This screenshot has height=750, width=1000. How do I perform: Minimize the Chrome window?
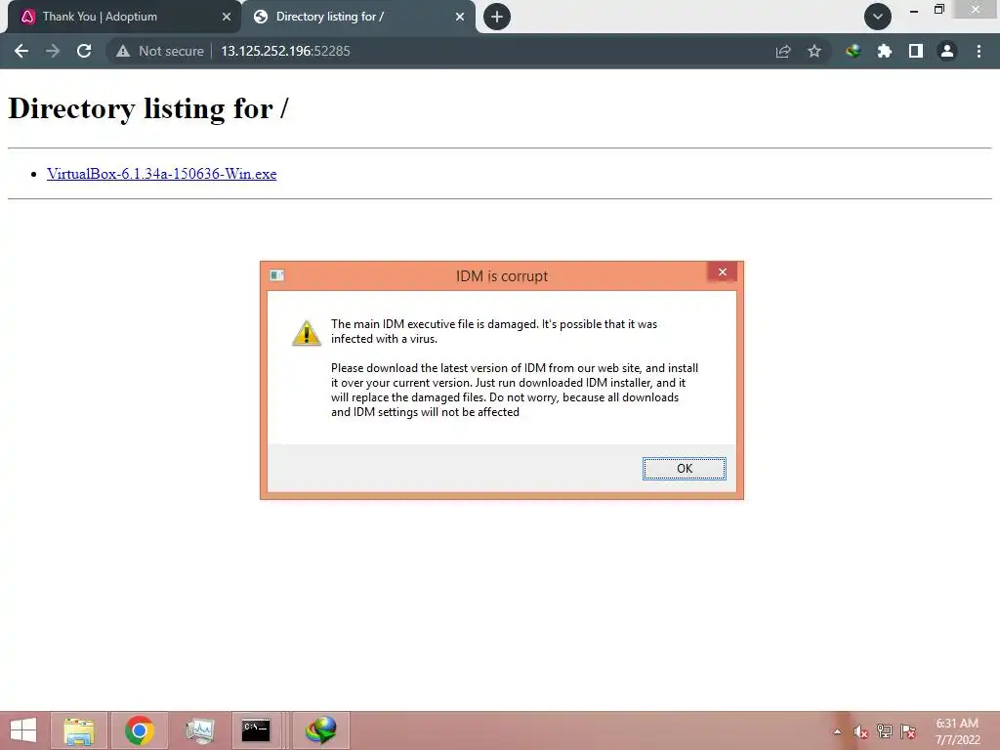[914, 10]
